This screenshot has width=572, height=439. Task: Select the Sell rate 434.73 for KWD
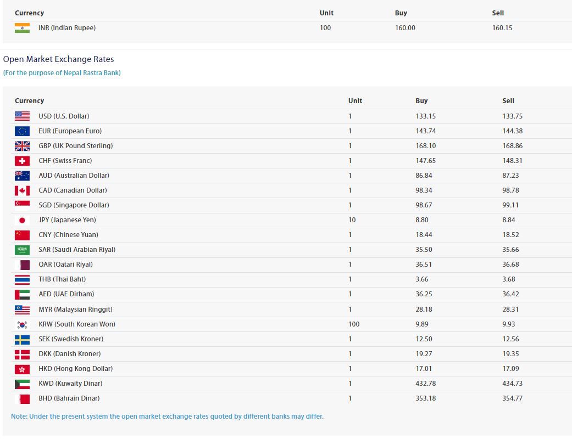coord(512,384)
